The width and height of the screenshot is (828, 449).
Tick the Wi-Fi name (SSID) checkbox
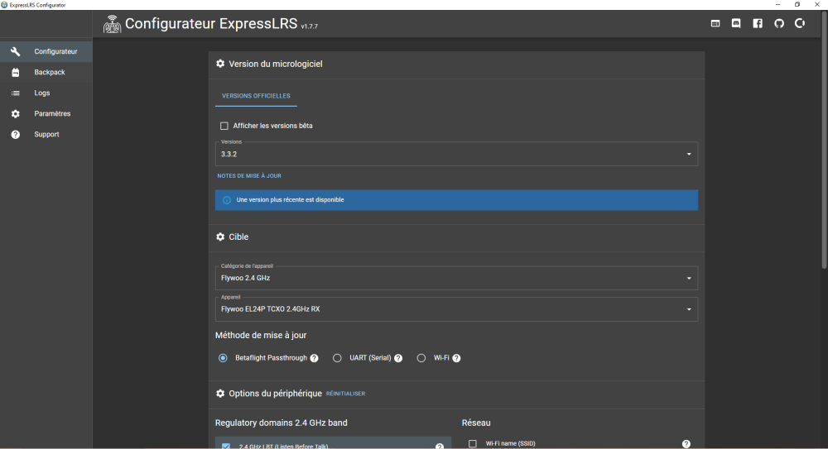tap(473, 444)
